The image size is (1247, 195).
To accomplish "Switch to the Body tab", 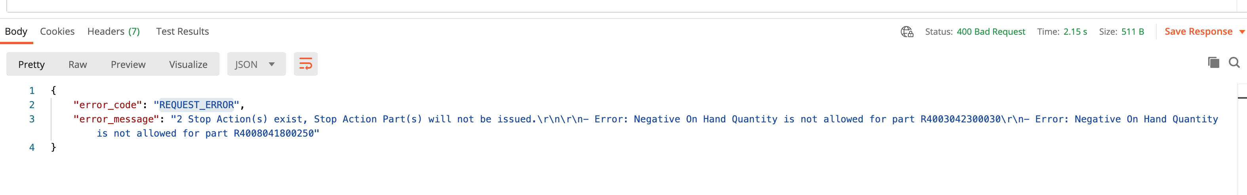I will 16,31.
